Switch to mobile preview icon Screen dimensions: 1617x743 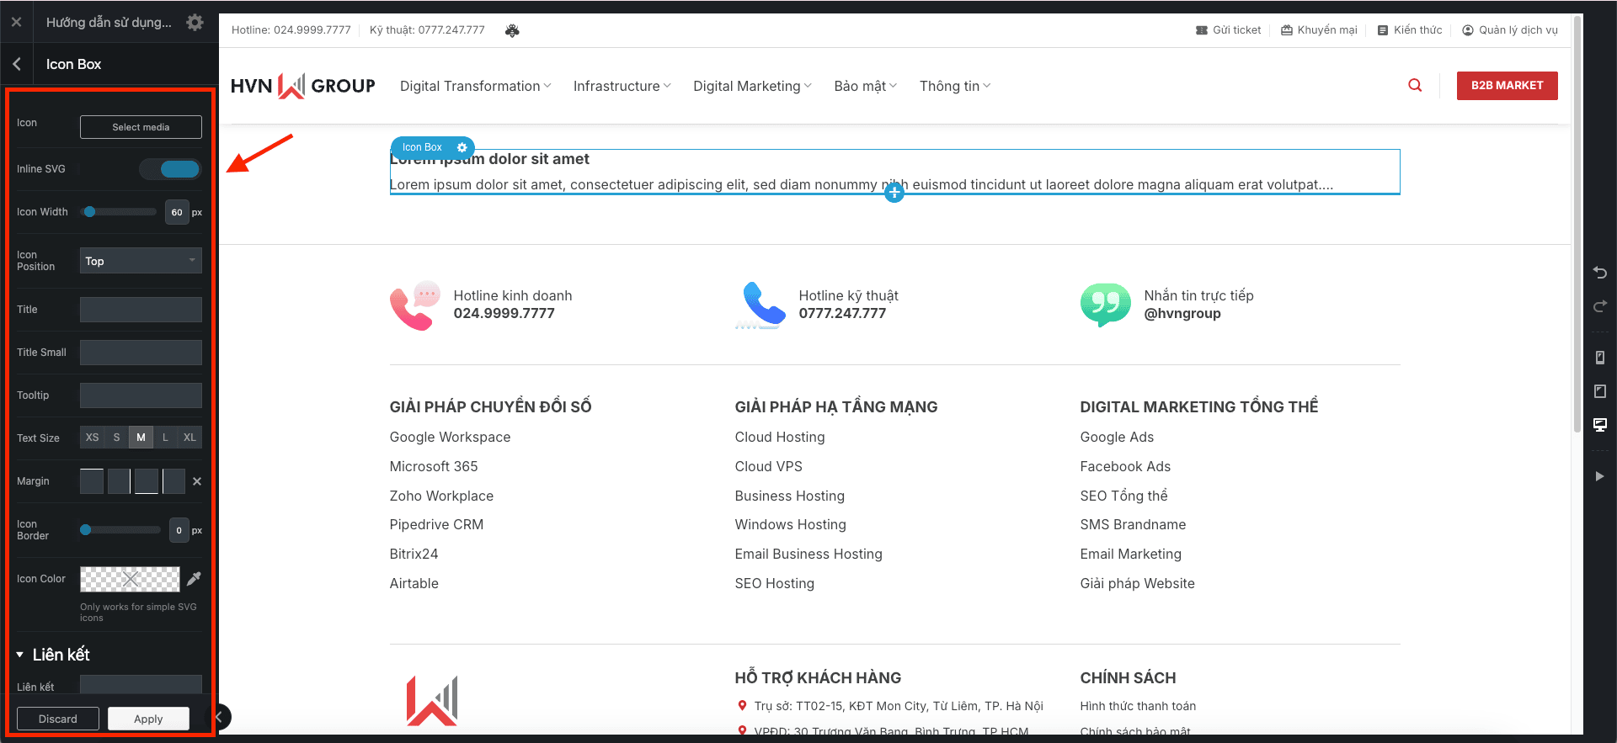[1599, 358]
